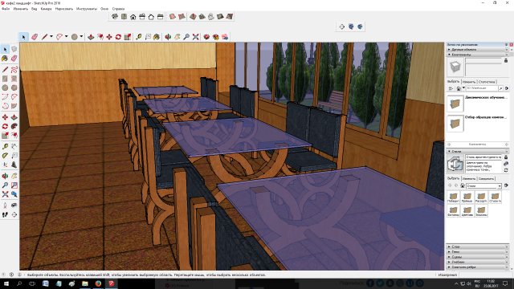
Task: Activate the 3D Text tool
Action: 14,165
